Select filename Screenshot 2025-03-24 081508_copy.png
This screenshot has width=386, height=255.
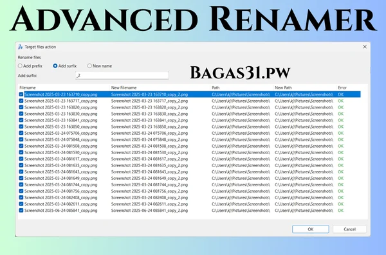tap(61, 146)
